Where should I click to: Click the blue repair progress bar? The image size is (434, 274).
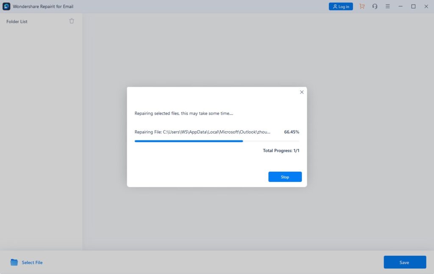pos(189,141)
